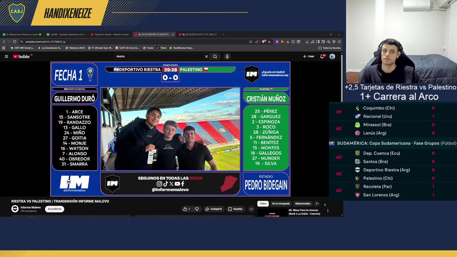
Task: Open a new browser tab with plus
Action: (224, 35)
